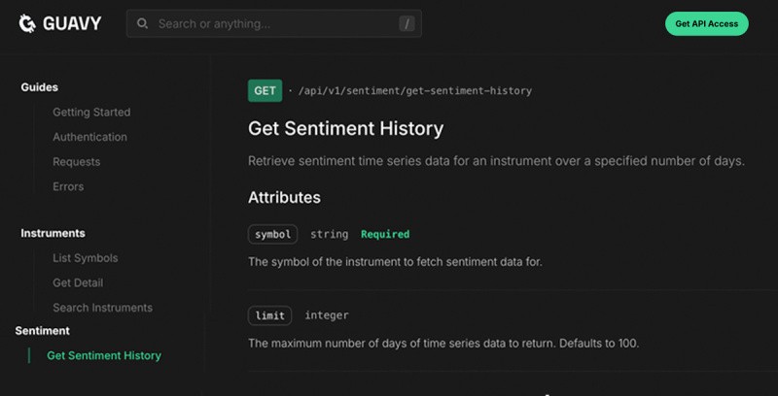The height and width of the screenshot is (396, 778).
Task: Click the limit attribute tag
Action: point(269,315)
